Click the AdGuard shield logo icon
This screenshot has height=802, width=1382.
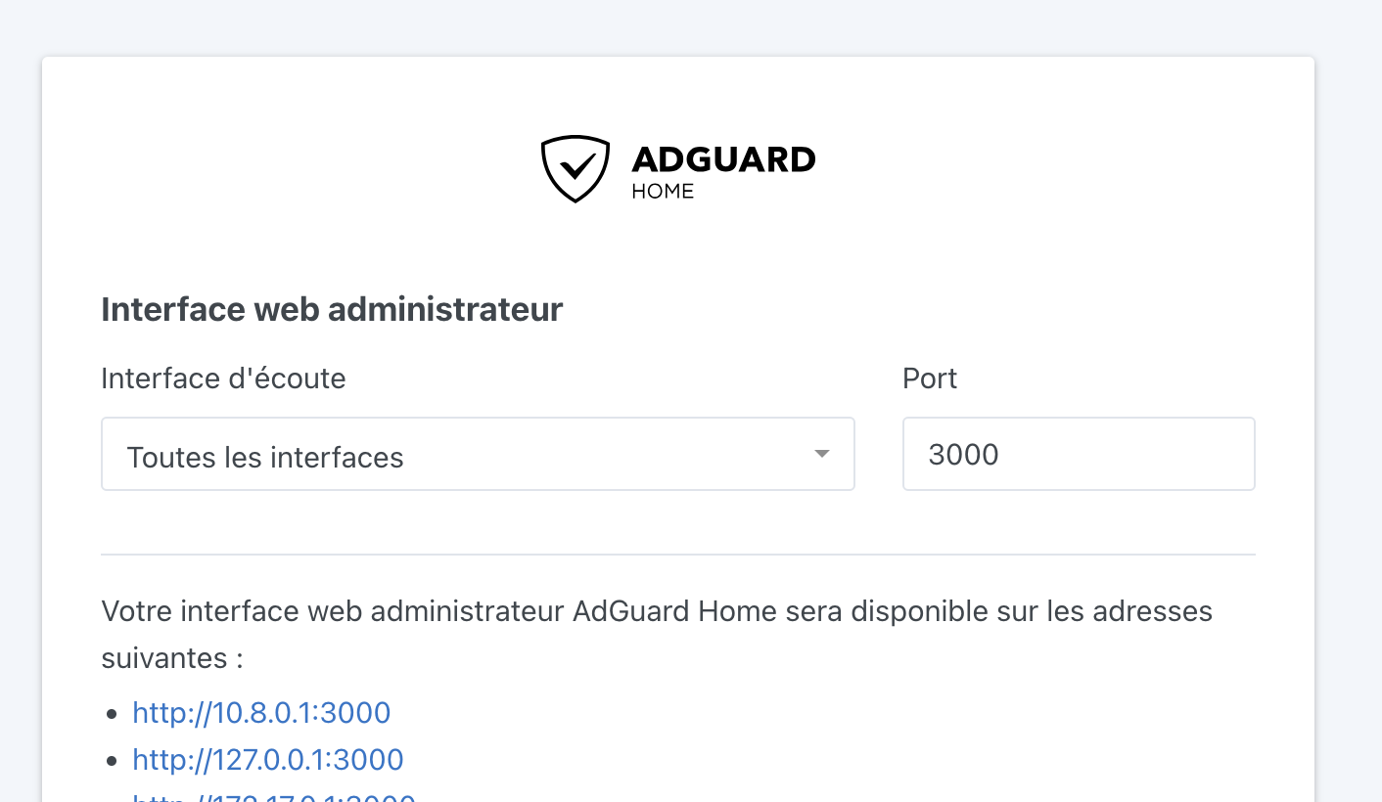576,169
